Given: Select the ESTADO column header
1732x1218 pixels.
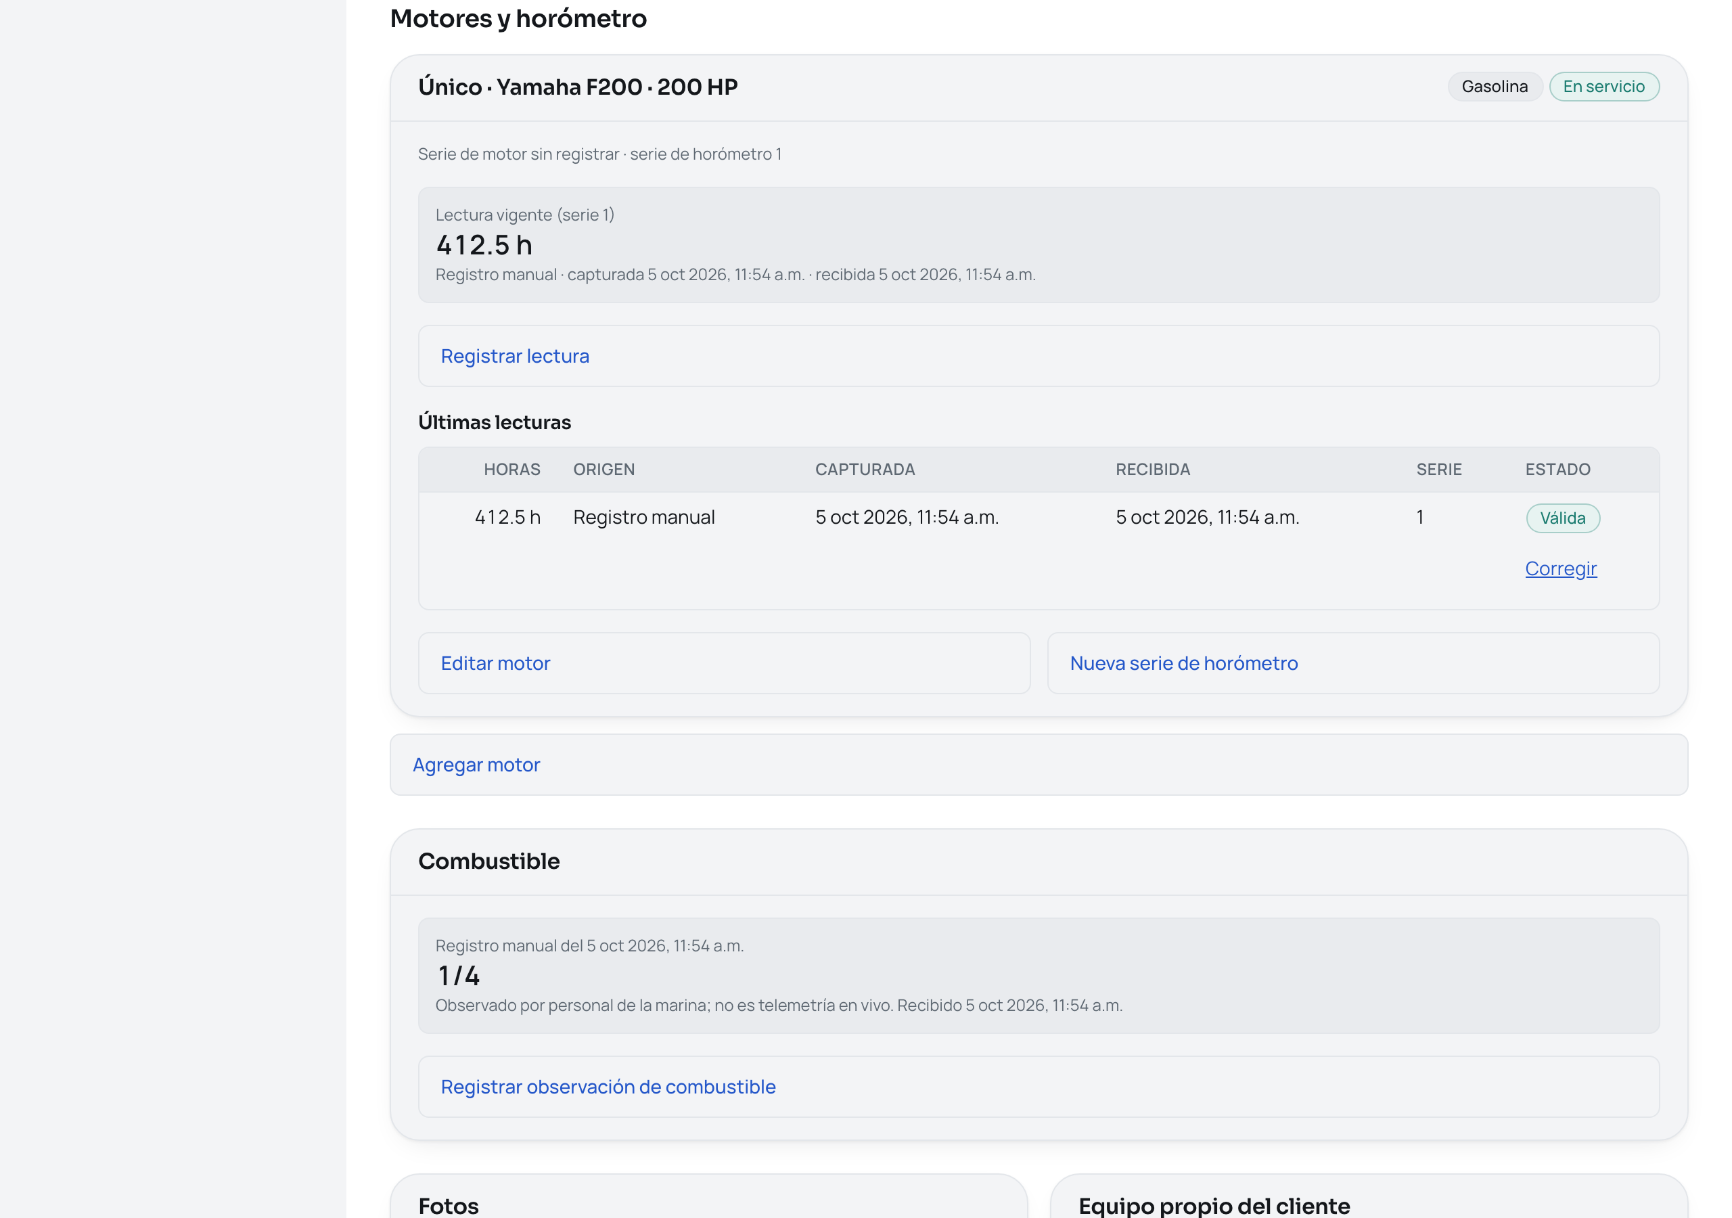Looking at the screenshot, I should click(x=1557, y=470).
